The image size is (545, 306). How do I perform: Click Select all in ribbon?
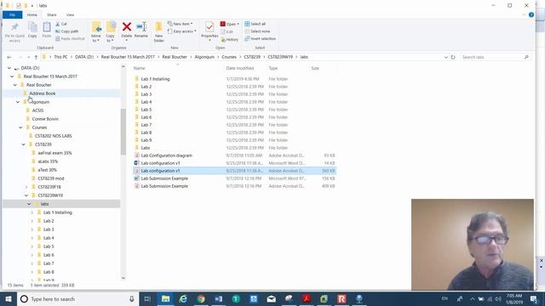[255, 24]
